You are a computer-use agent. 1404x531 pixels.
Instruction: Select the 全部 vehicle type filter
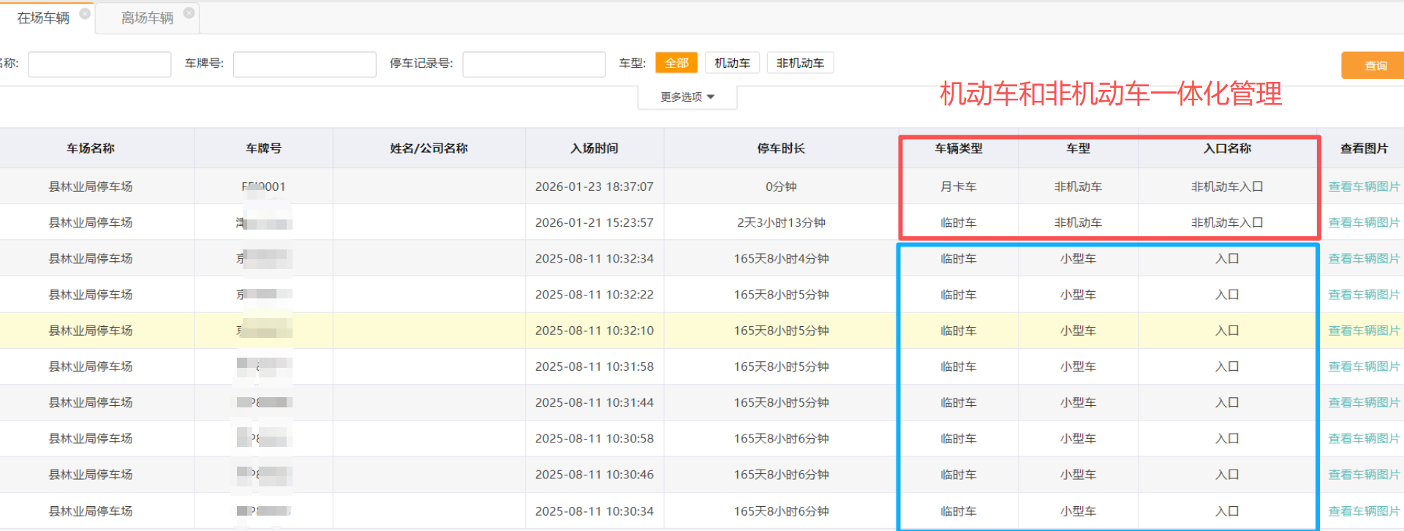[676, 63]
